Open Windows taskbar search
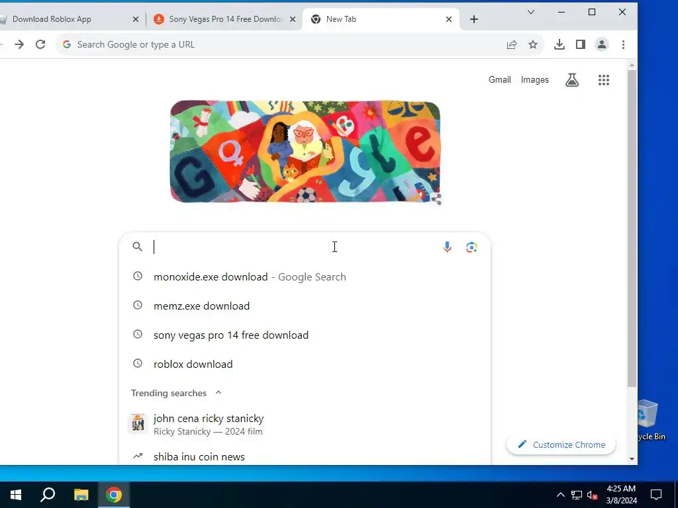Image resolution: width=678 pixels, height=508 pixels. [x=48, y=495]
